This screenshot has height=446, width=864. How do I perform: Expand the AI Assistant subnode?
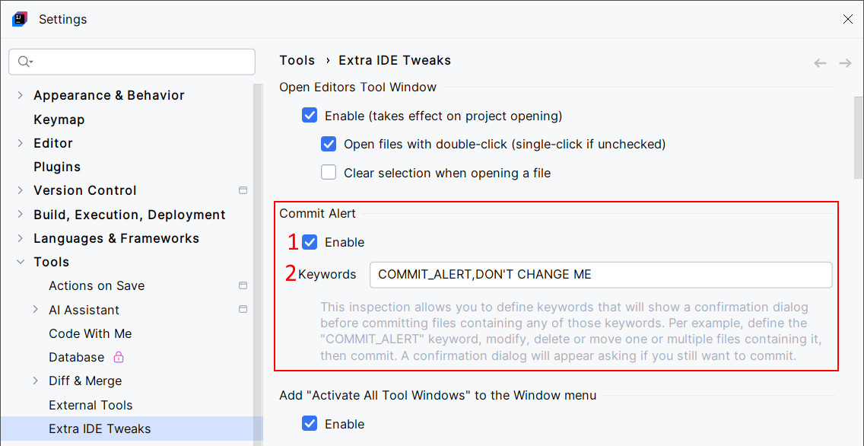click(36, 309)
